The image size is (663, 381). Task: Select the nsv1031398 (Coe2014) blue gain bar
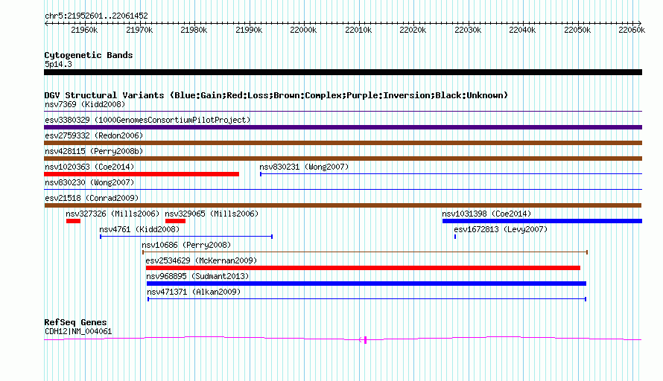coord(542,221)
